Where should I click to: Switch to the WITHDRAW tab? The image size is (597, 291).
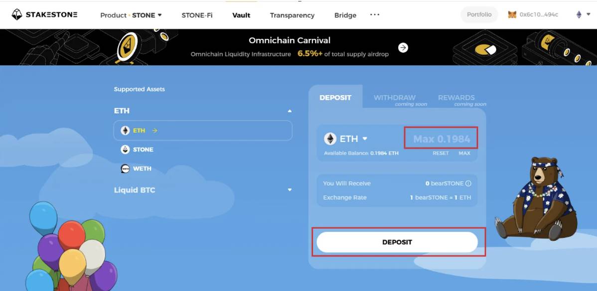(x=394, y=98)
